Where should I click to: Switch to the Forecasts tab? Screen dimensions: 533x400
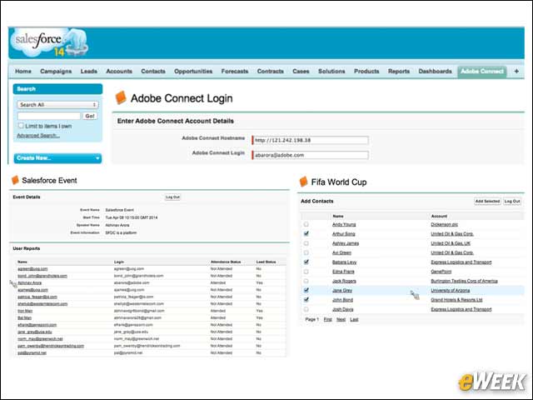coord(235,71)
